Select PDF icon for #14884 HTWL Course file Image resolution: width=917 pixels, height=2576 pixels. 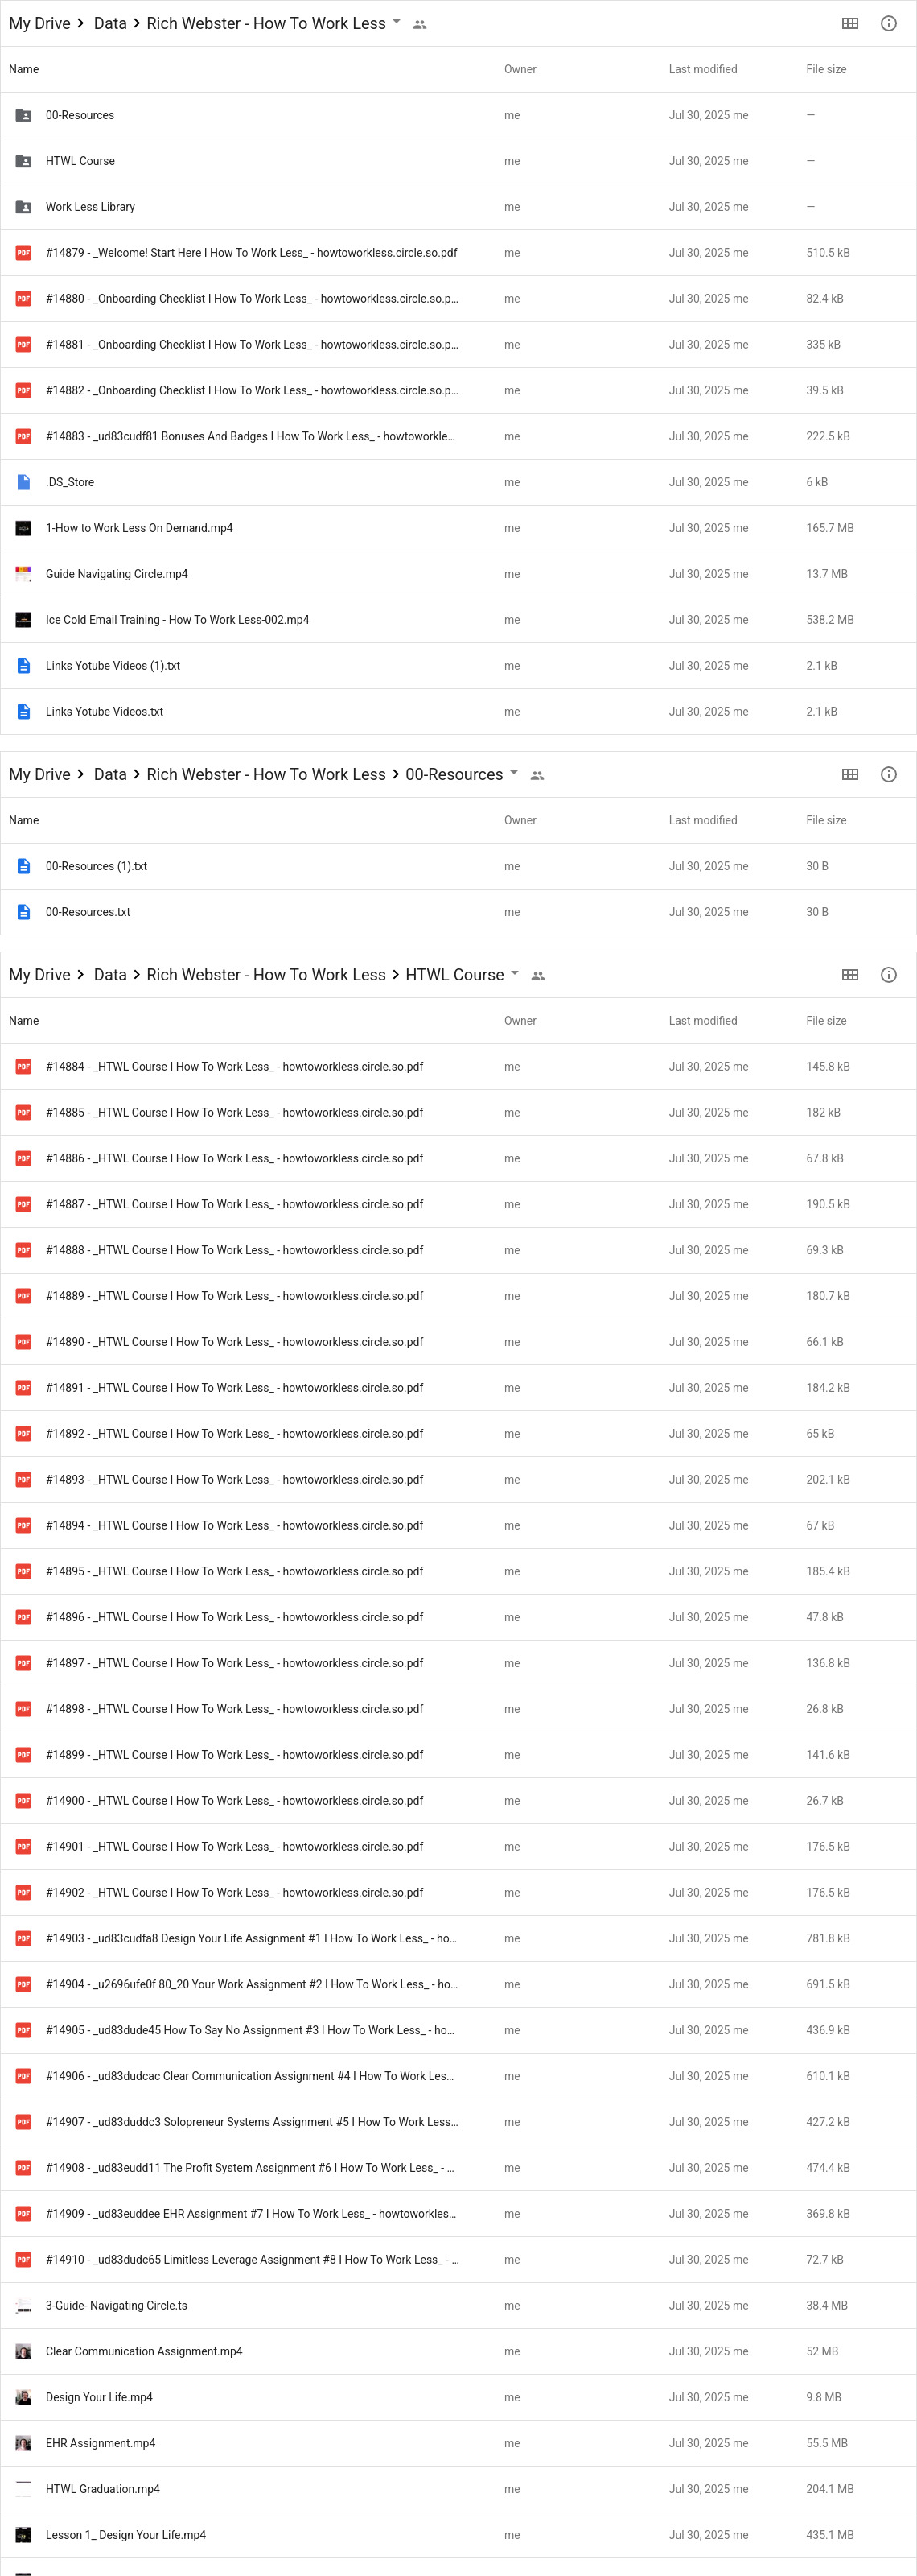[23, 1067]
